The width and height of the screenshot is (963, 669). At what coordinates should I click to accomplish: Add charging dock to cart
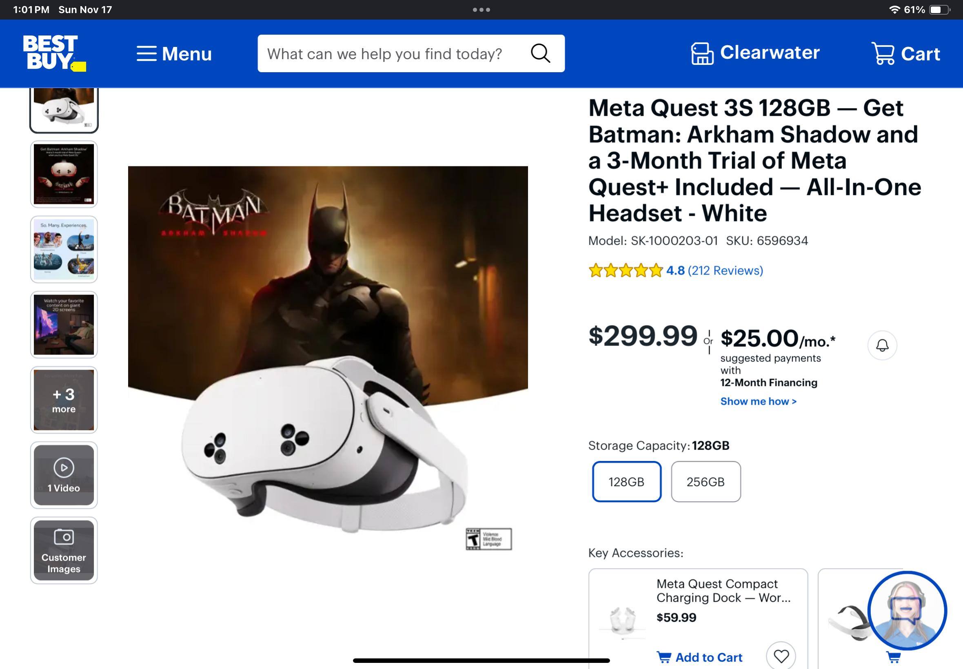[700, 657]
